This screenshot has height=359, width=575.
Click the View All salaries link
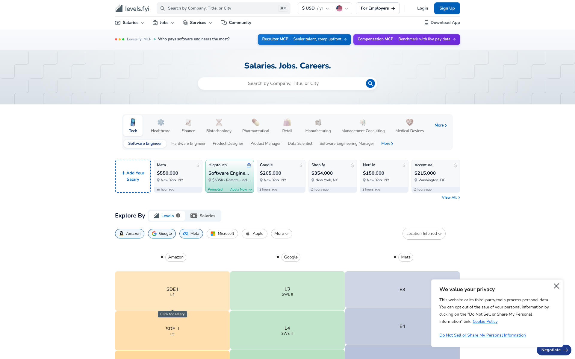(451, 197)
